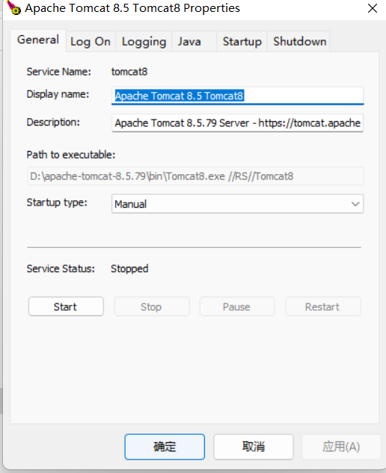Confirm with the 确定 button
386x473 pixels.
pos(165,447)
